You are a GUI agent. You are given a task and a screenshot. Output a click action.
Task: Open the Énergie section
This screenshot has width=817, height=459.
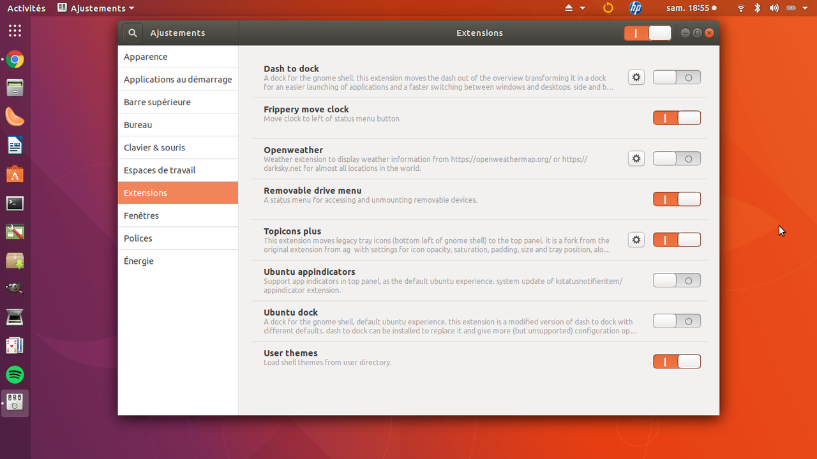pos(178,261)
